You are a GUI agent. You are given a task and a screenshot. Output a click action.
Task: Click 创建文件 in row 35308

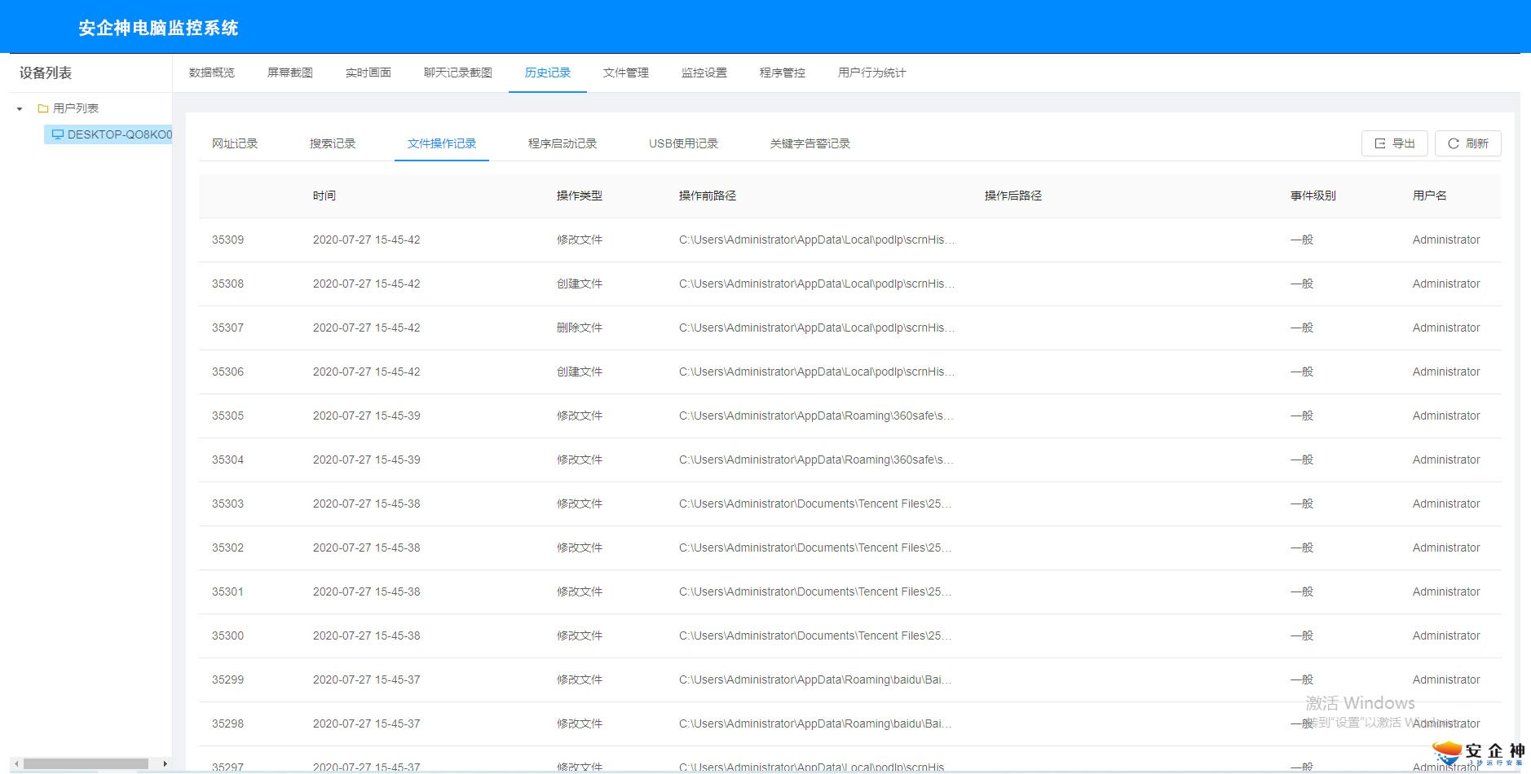click(580, 284)
